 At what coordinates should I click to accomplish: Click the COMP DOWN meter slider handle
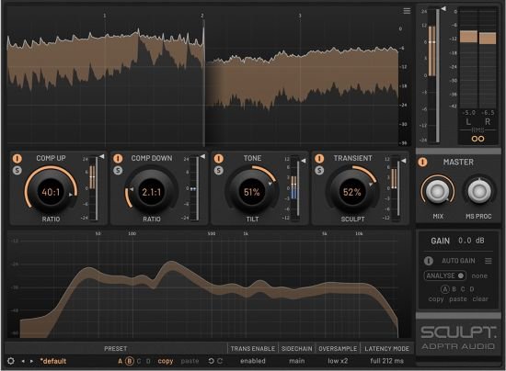click(x=202, y=156)
